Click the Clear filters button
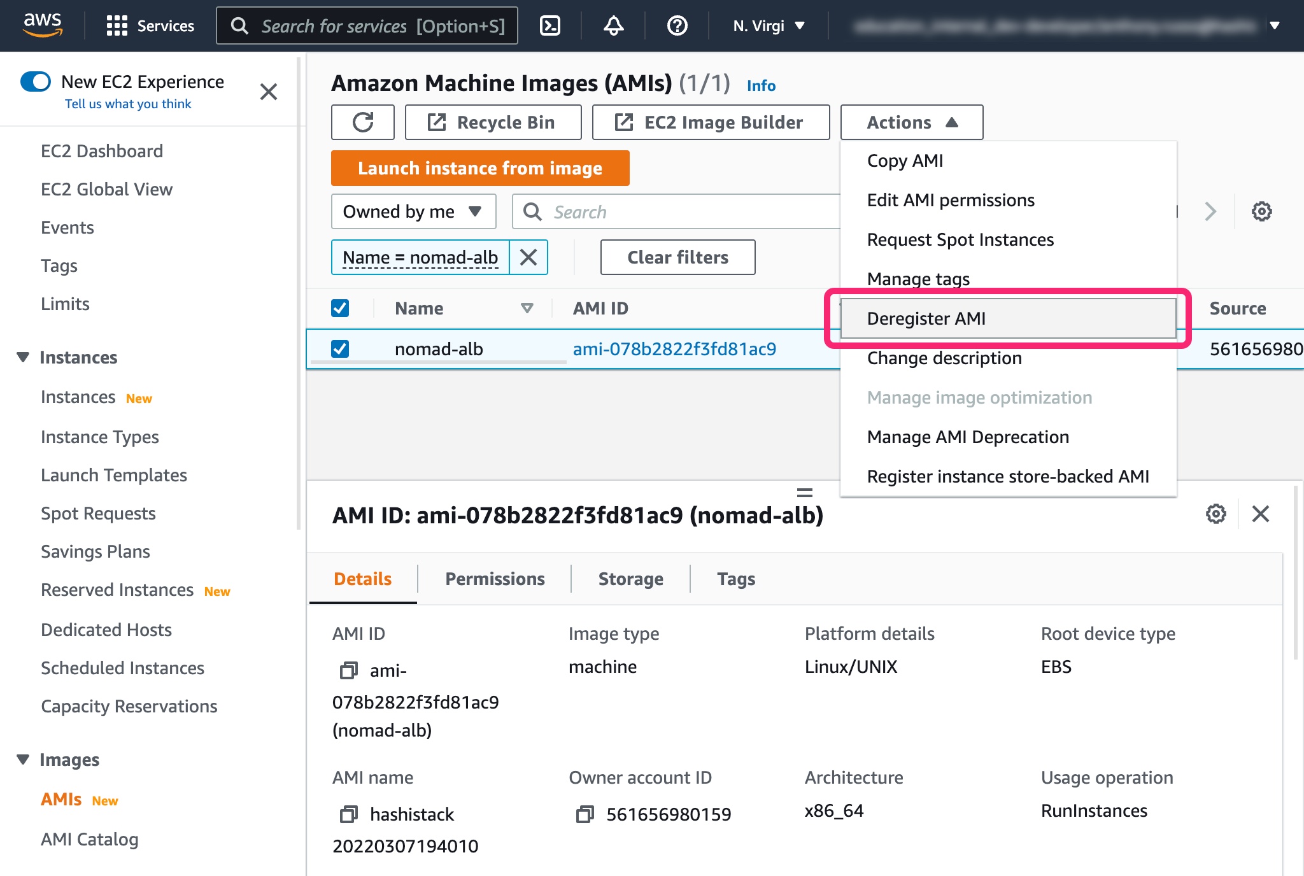This screenshot has height=876, width=1304. coord(677,257)
